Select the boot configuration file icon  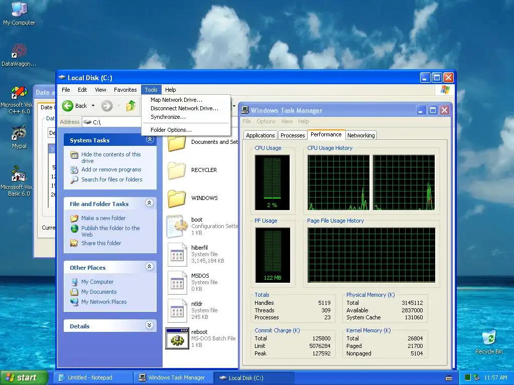[x=177, y=226]
